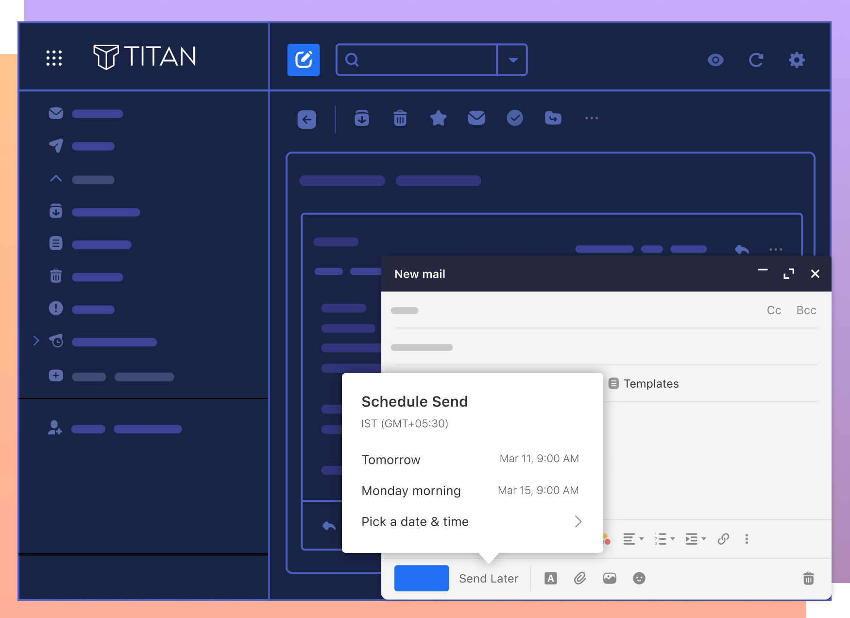Move the email to a folder

(x=553, y=118)
